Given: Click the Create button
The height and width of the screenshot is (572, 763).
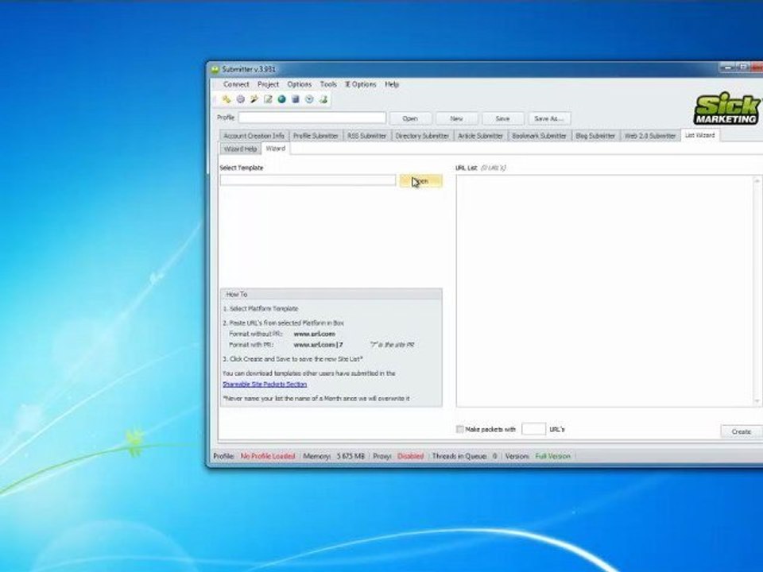Looking at the screenshot, I should pyautogui.click(x=741, y=431).
